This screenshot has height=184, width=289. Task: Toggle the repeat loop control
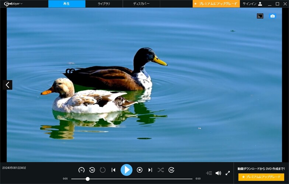point(102,170)
